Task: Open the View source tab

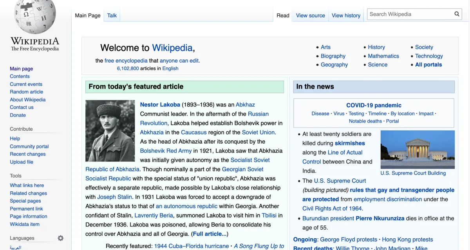Action: [x=311, y=15]
